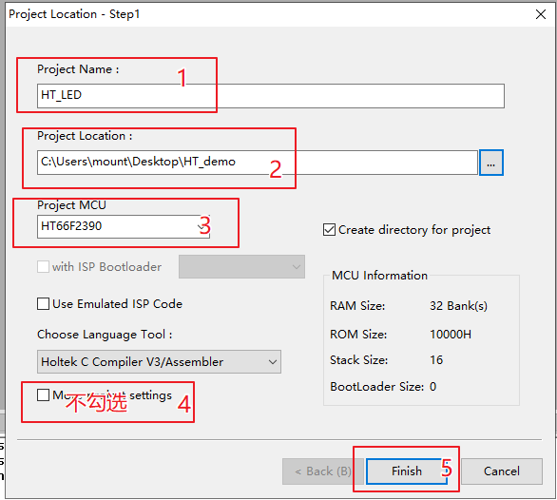
Task: Cancel the new project wizard
Action: (502, 471)
